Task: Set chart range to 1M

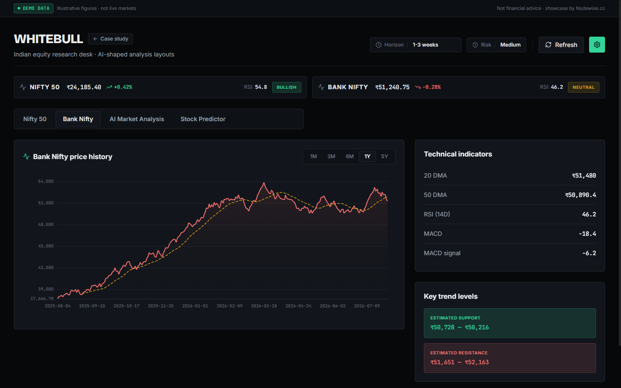Action: click(314, 156)
